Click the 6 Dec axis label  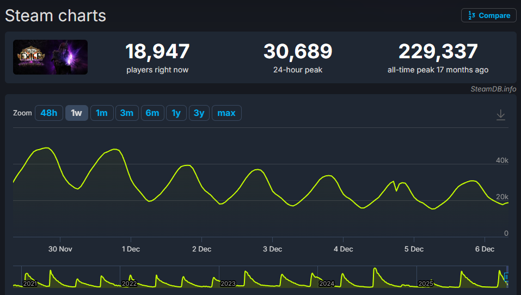[x=485, y=249]
